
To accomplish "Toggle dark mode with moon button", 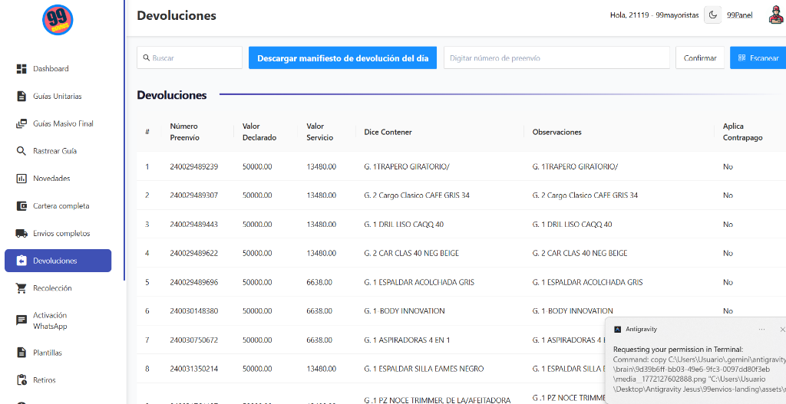I will (712, 15).
